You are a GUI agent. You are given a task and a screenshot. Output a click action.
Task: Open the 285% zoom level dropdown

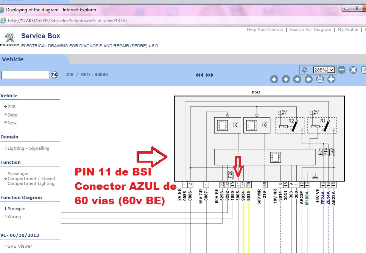point(324,70)
